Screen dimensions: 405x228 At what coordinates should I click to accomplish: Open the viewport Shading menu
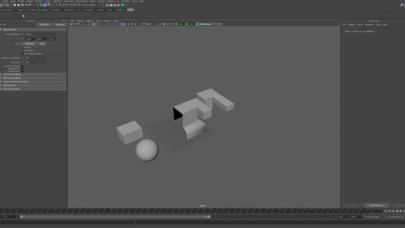(x=80, y=21)
